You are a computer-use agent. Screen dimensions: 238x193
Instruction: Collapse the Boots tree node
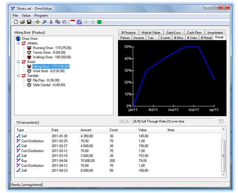point(18,62)
